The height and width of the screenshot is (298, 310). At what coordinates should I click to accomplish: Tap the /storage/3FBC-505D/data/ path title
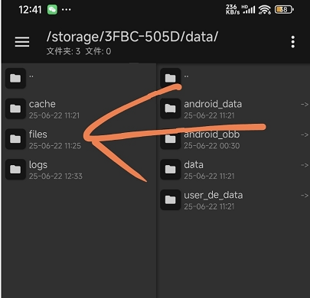[132, 37]
